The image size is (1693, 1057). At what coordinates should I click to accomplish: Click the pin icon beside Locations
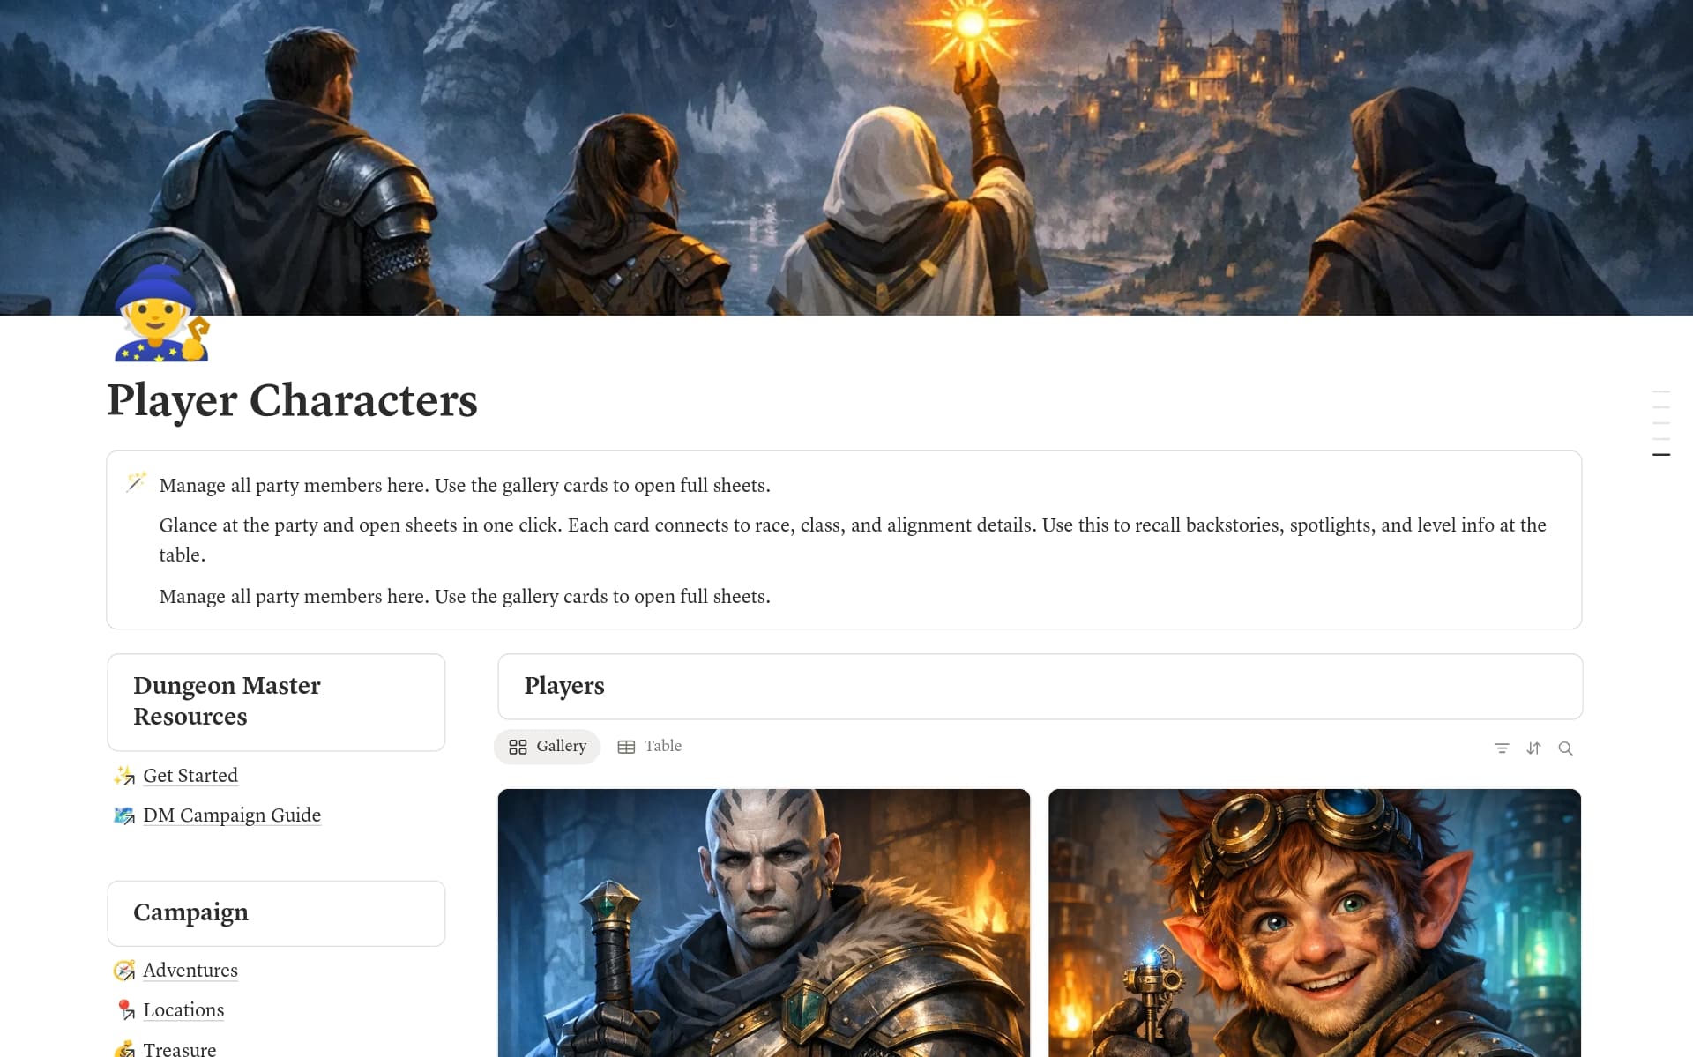coord(124,1010)
